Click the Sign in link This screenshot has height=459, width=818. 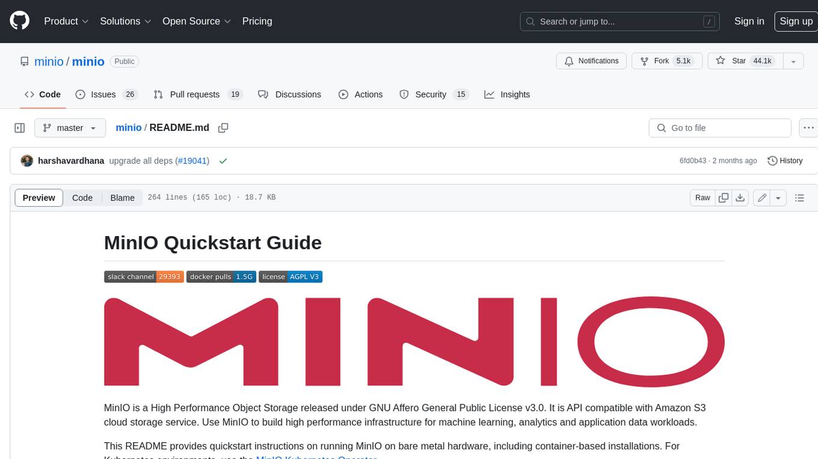[x=749, y=21]
